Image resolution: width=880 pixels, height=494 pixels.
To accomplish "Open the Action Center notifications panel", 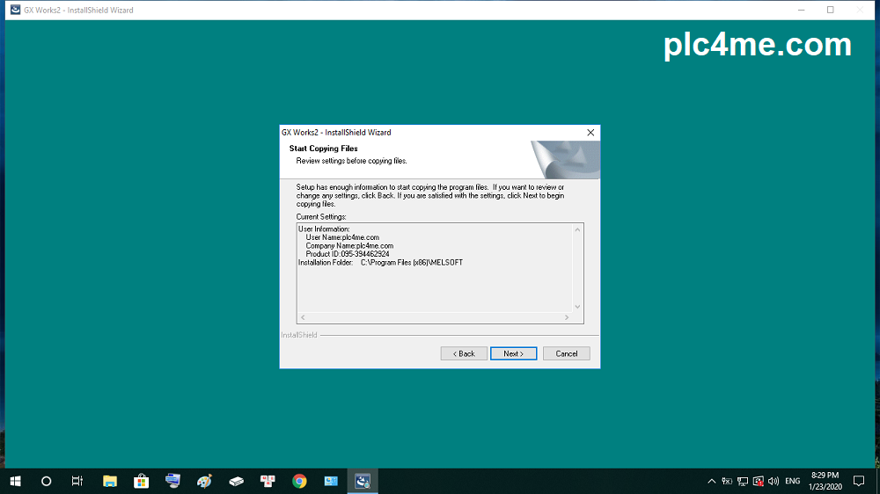I will pos(859,481).
